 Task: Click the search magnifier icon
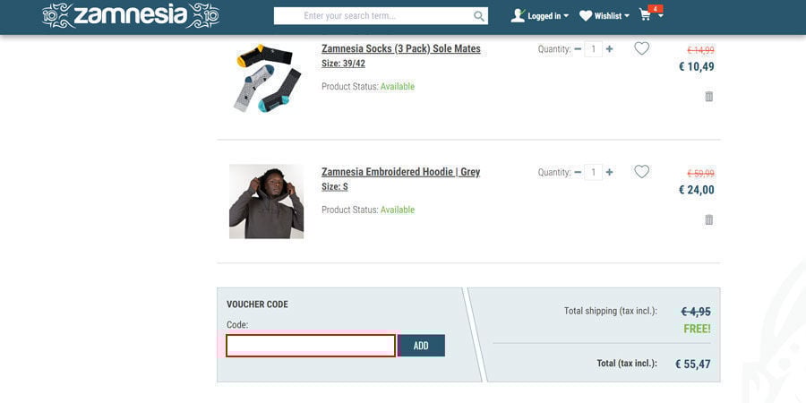(x=479, y=16)
